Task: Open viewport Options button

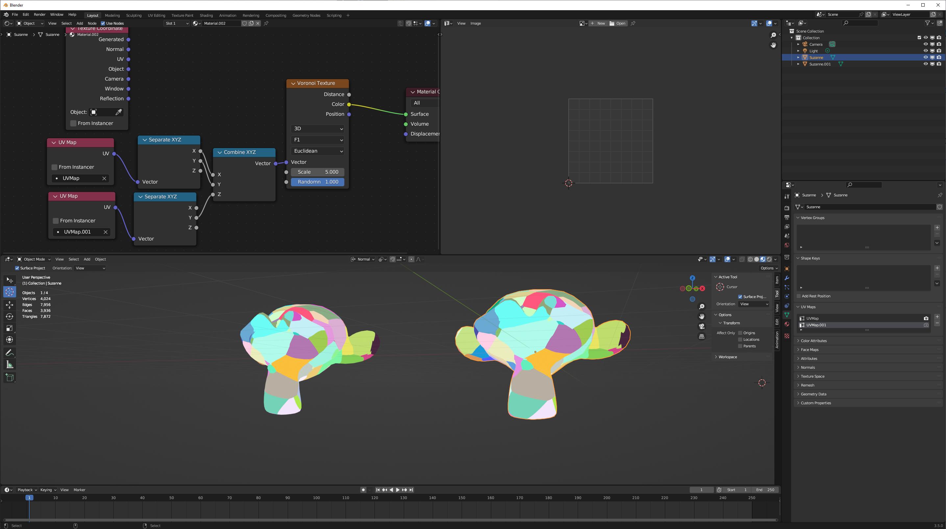Action: point(769,268)
